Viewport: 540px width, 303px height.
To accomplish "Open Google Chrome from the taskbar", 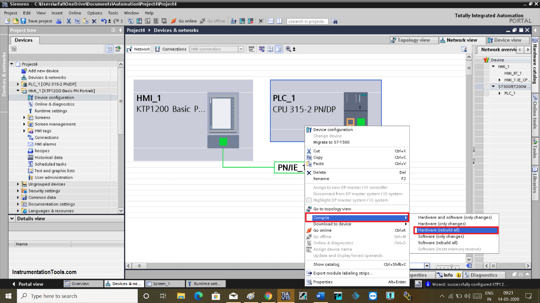I will 268,296.
